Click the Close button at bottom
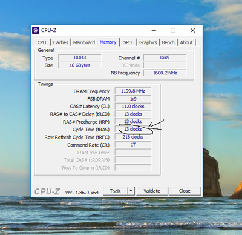Screen dimensions: 242x235 click(x=185, y=191)
